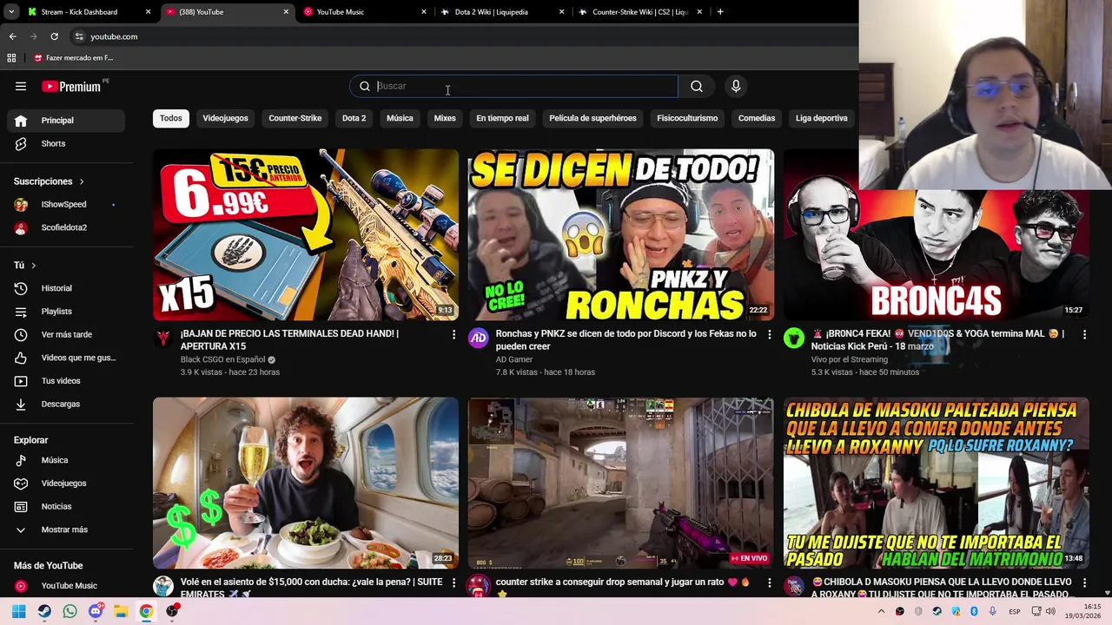The height and width of the screenshot is (625, 1112).
Task: Expand the Tú section chevron
Action: [x=33, y=266]
